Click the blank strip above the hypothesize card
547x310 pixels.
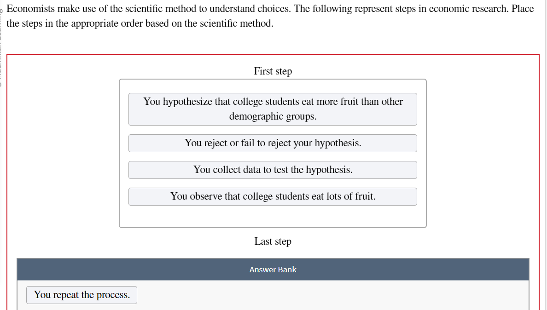pyautogui.click(x=273, y=86)
